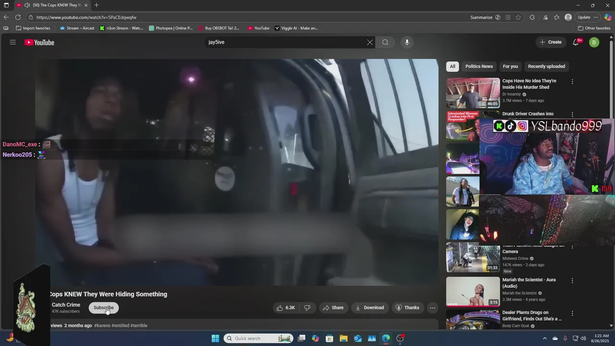Open the Murder Shed video thumbnail
The image size is (615, 346).
(473, 93)
